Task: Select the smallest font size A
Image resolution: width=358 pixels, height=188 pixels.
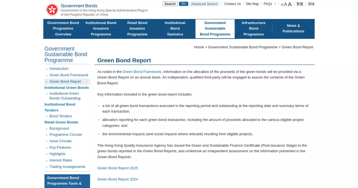Action: click(x=282, y=4)
